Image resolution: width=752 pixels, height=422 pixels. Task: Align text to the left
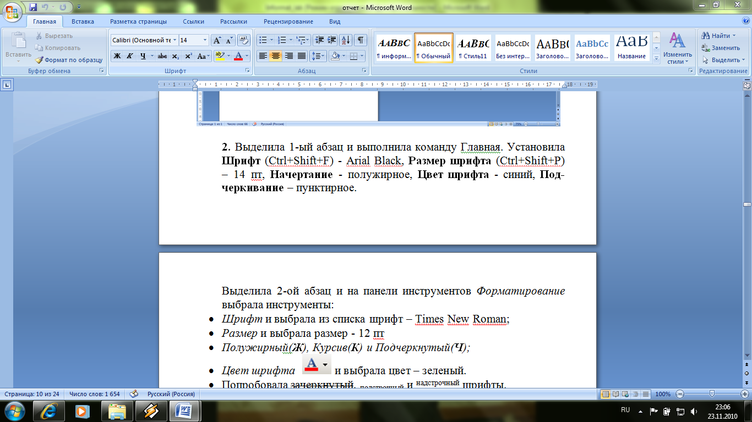pos(263,56)
